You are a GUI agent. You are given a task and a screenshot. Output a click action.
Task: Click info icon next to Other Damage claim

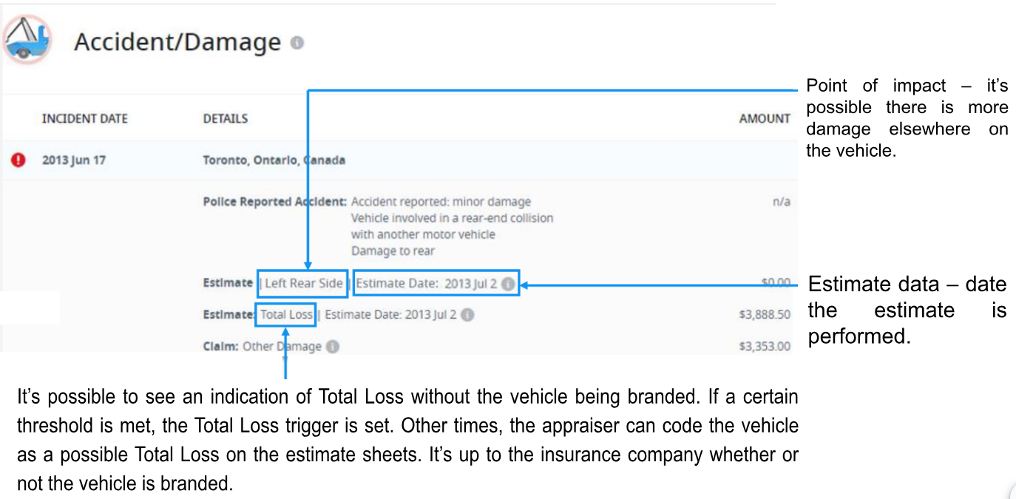pyautogui.click(x=333, y=346)
